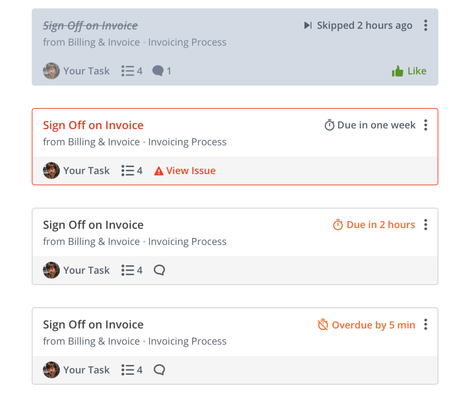
Task: Open options menu on the overdue task card
Action: pos(426,324)
